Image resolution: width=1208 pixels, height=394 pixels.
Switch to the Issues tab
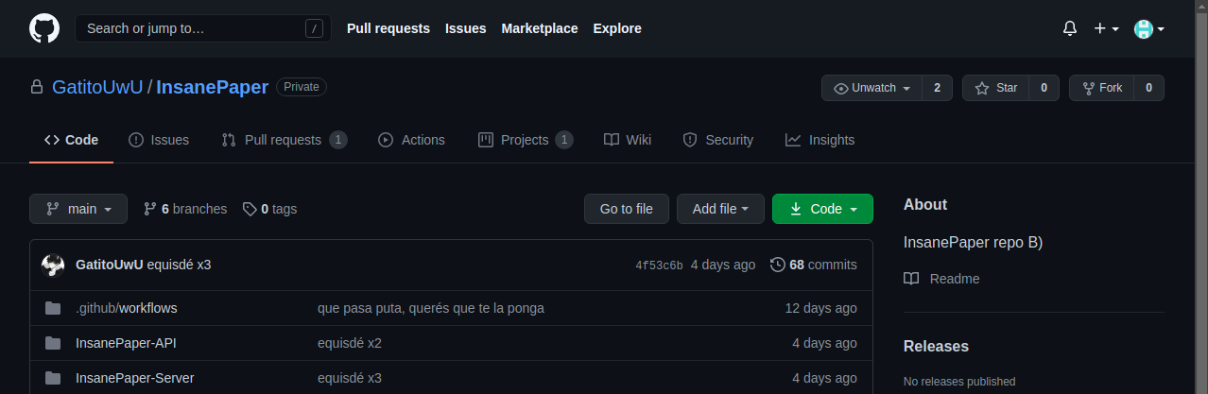159,140
